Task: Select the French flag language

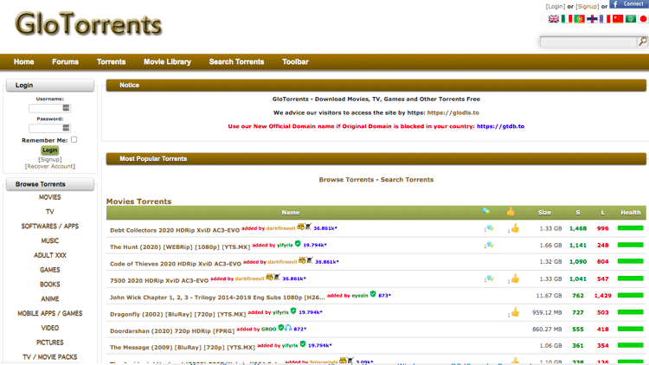Action: click(x=605, y=19)
